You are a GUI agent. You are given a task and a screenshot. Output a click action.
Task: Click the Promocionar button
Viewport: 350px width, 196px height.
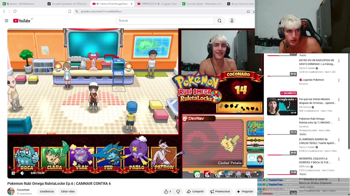(x=220, y=191)
